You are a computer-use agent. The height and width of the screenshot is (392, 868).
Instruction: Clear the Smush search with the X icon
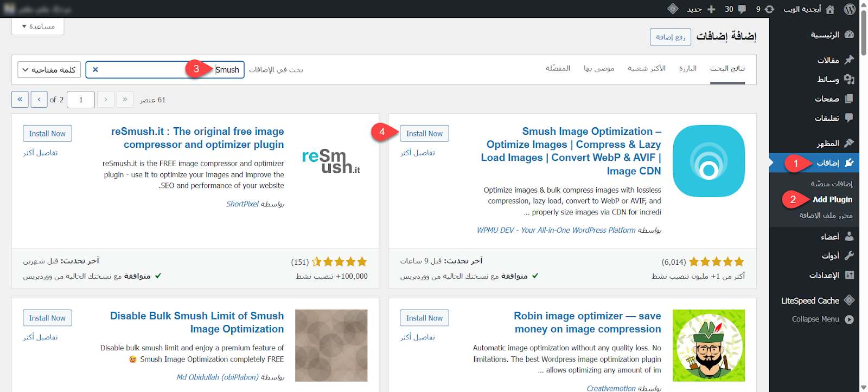pos(95,69)
